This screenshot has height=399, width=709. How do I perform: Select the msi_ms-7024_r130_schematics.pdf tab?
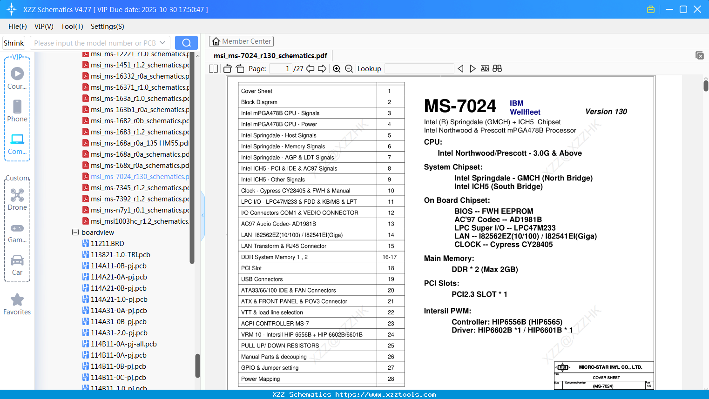[270, 56]
